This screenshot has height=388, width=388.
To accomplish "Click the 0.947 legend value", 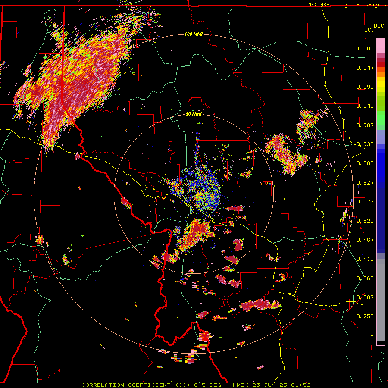I will click(x=365, y=68).
